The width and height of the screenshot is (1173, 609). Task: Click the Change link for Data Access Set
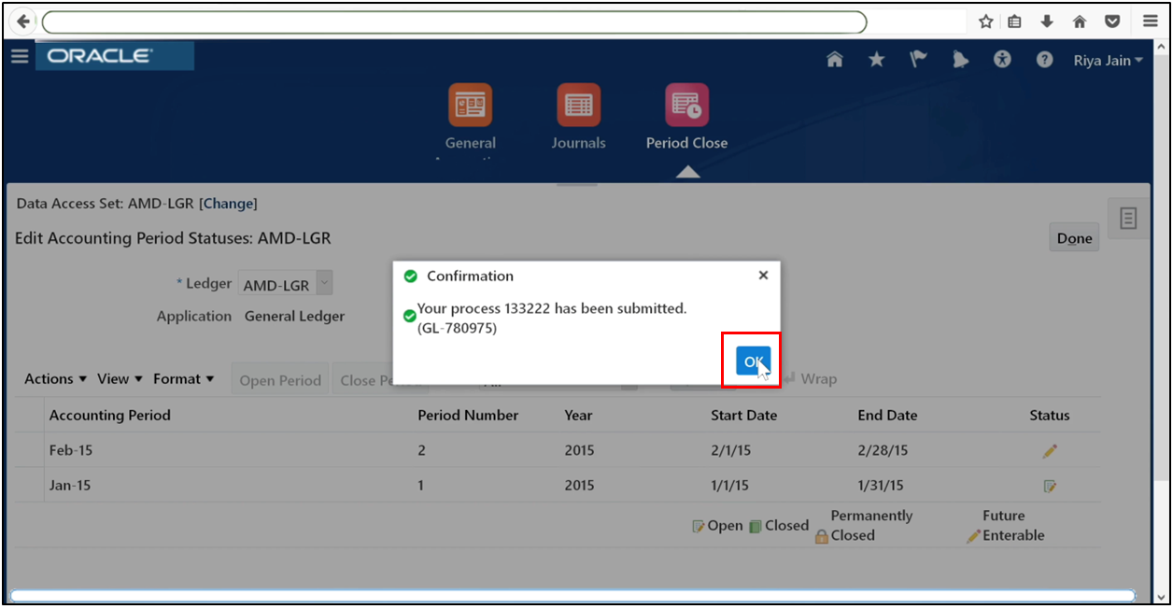point(228,204)
